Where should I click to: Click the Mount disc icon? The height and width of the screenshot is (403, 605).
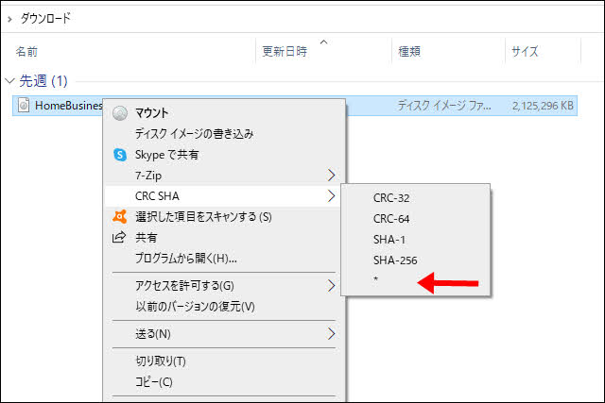pyautogui.click(x=120, y=113)
